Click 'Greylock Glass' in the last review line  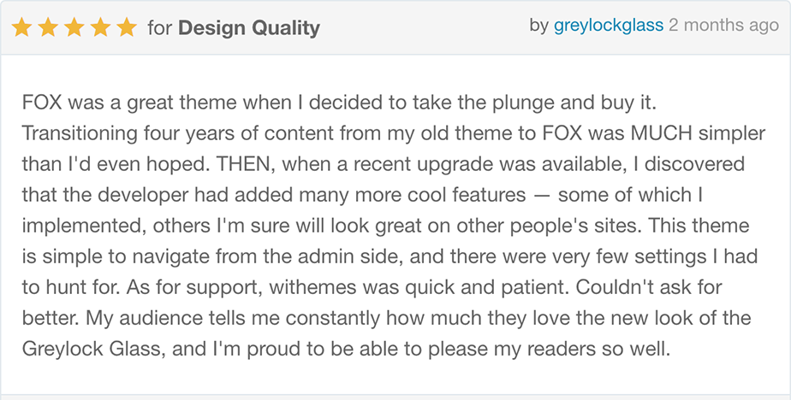click(x=94, y=349)
